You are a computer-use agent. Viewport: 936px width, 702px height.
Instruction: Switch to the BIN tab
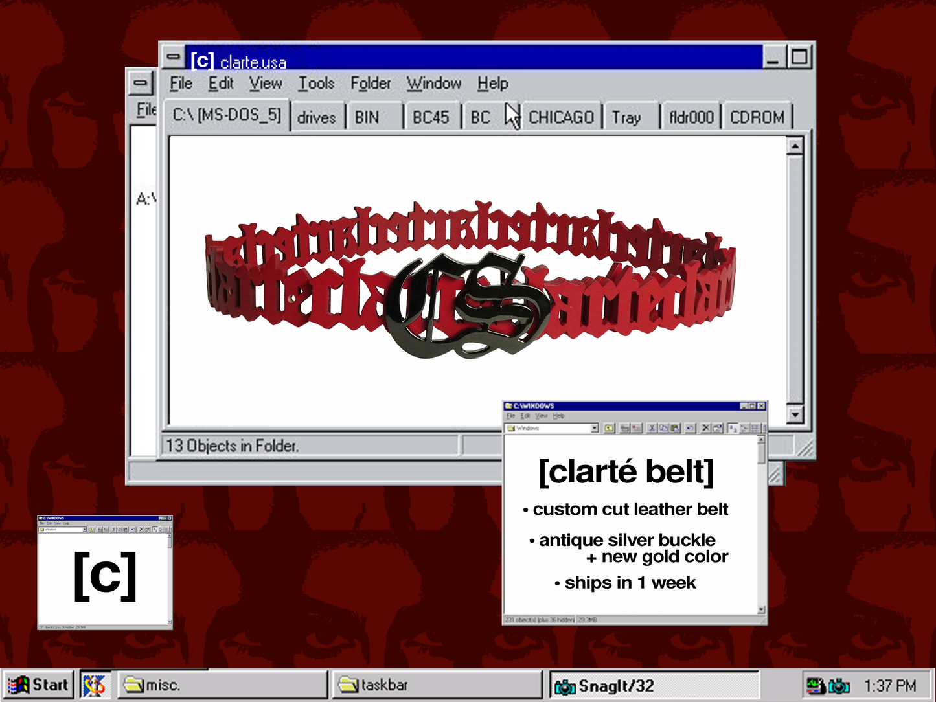coord(374,117)
